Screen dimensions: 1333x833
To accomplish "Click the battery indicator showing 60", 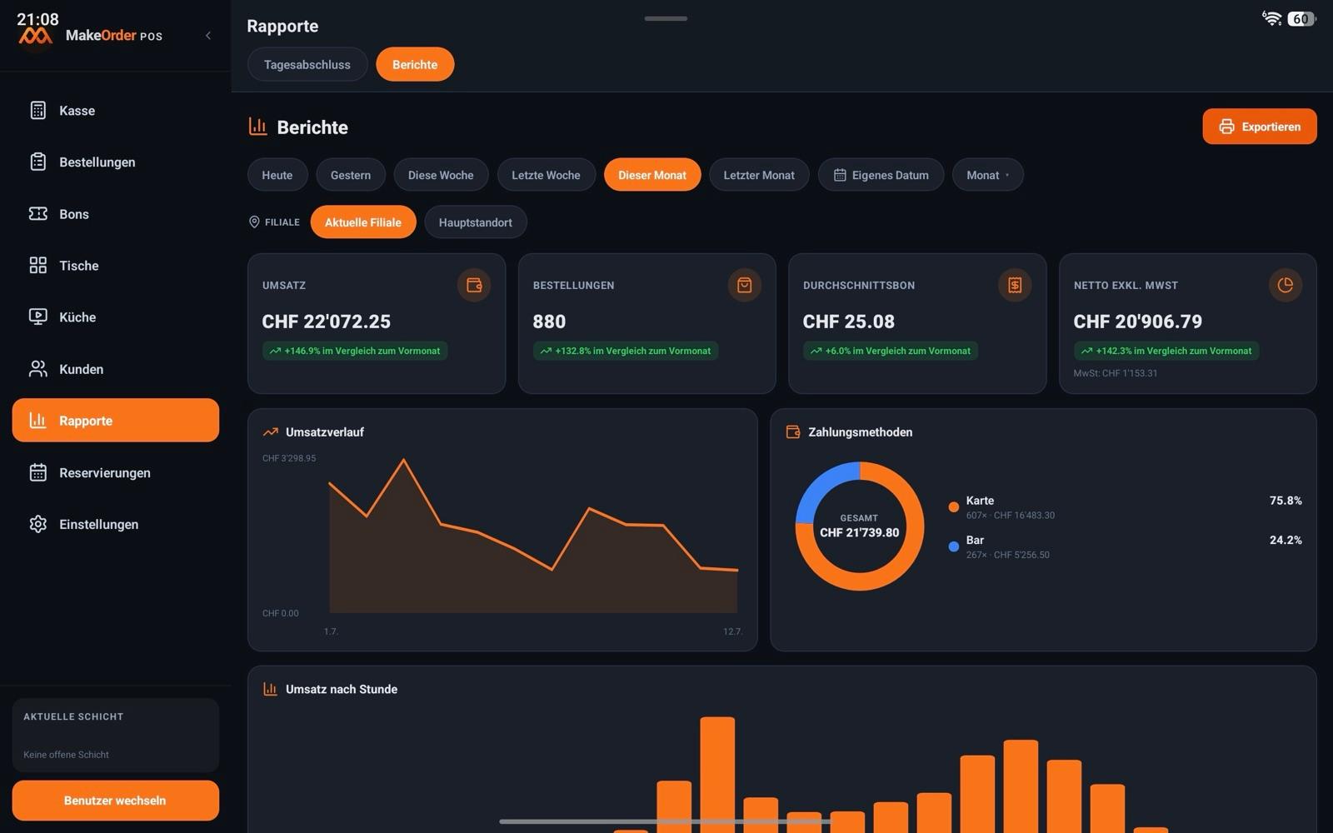I will click(x=1302, y=18).
